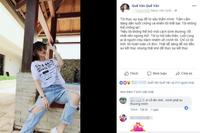Open the Quế Vân Quế Vân profile name
Screen dimensions: 200x133
pyautogui.click(x=146, y=6)
